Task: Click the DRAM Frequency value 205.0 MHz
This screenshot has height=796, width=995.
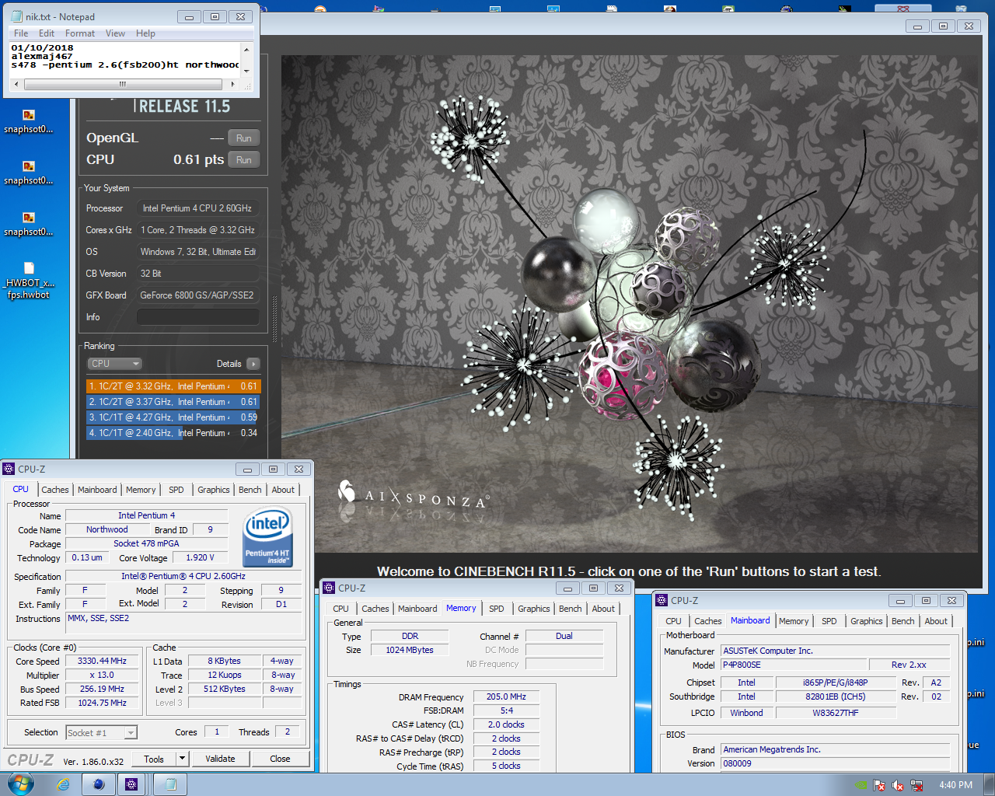Action: pyautogui.click(x=506, y=696)
